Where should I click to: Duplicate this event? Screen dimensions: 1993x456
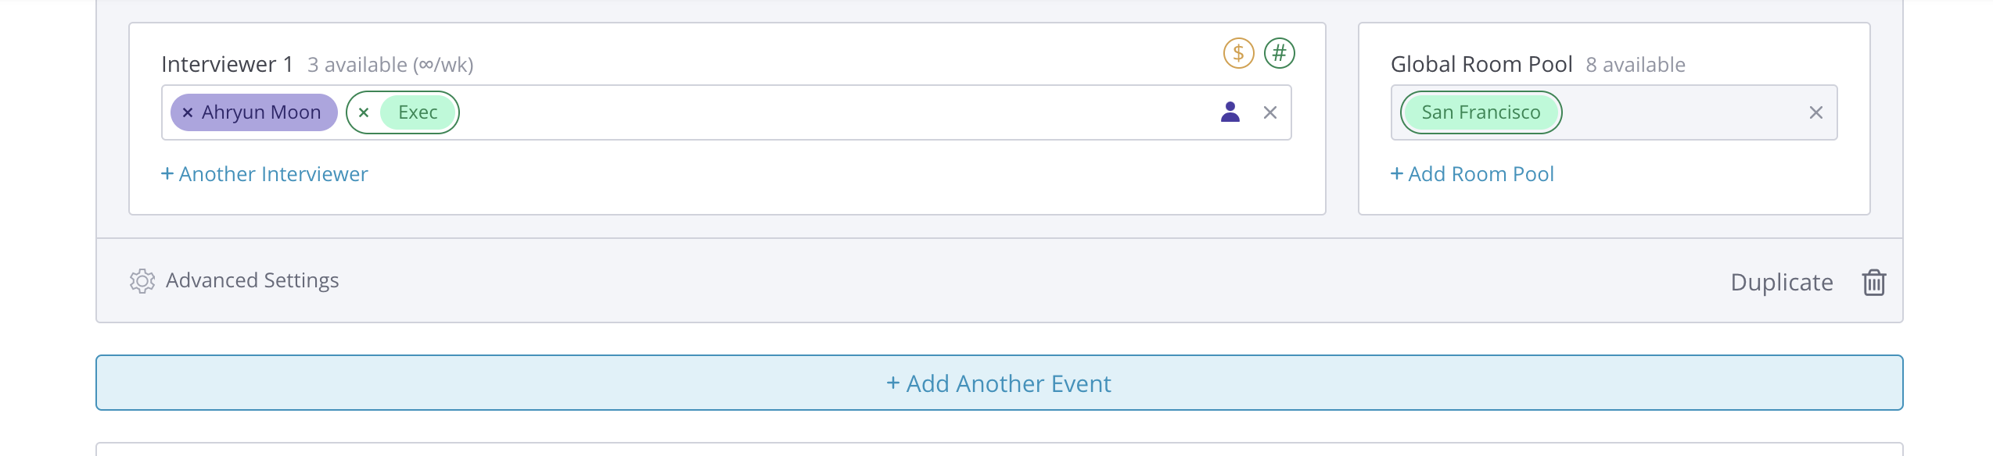[x=1782, y=282]
